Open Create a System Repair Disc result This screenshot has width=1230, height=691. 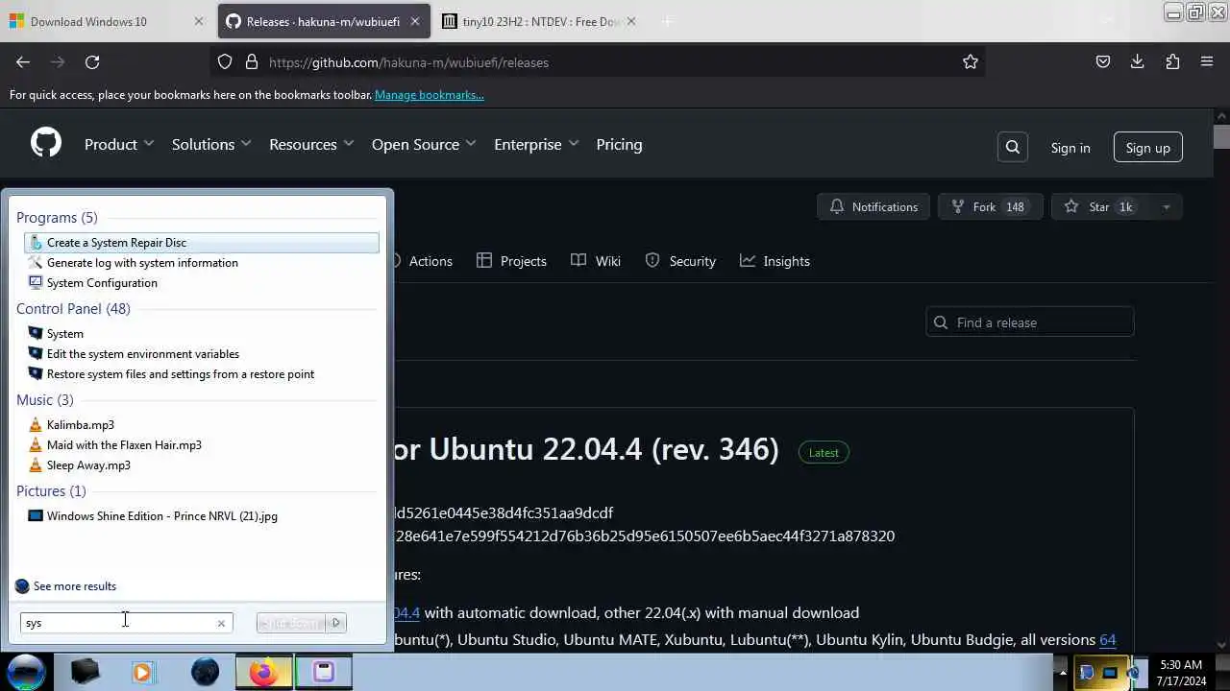(x=202, y=243)
